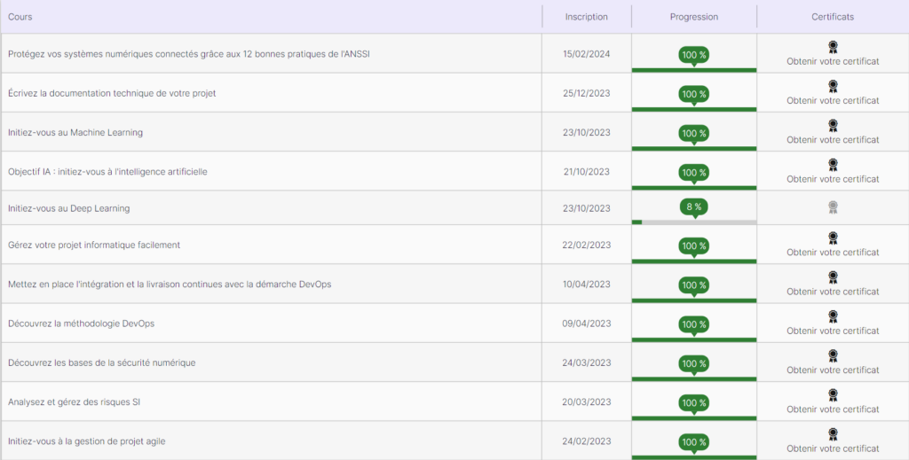Get certificate for bases de la sécurité numérique
This screenshot has width=909, height=460.
[833, 370]
